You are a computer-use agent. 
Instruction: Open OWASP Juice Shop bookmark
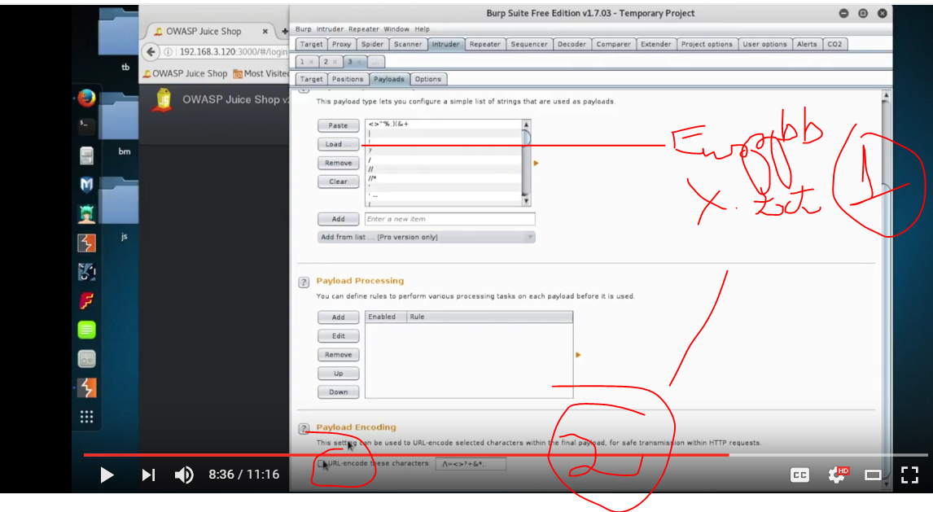coord(185,73)
